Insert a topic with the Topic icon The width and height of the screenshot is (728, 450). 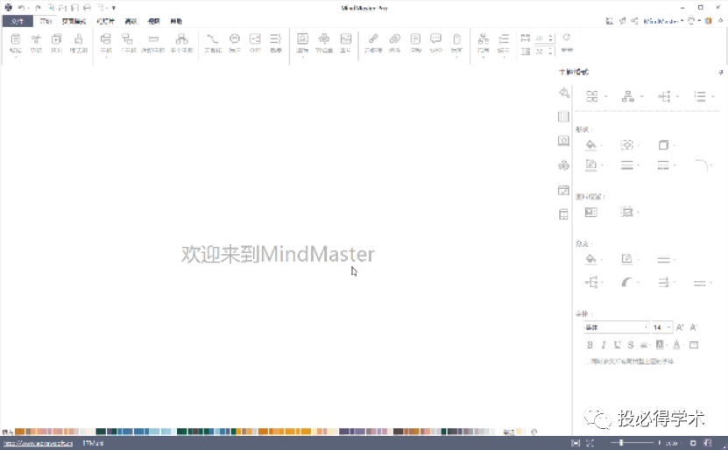click(106, 39)
